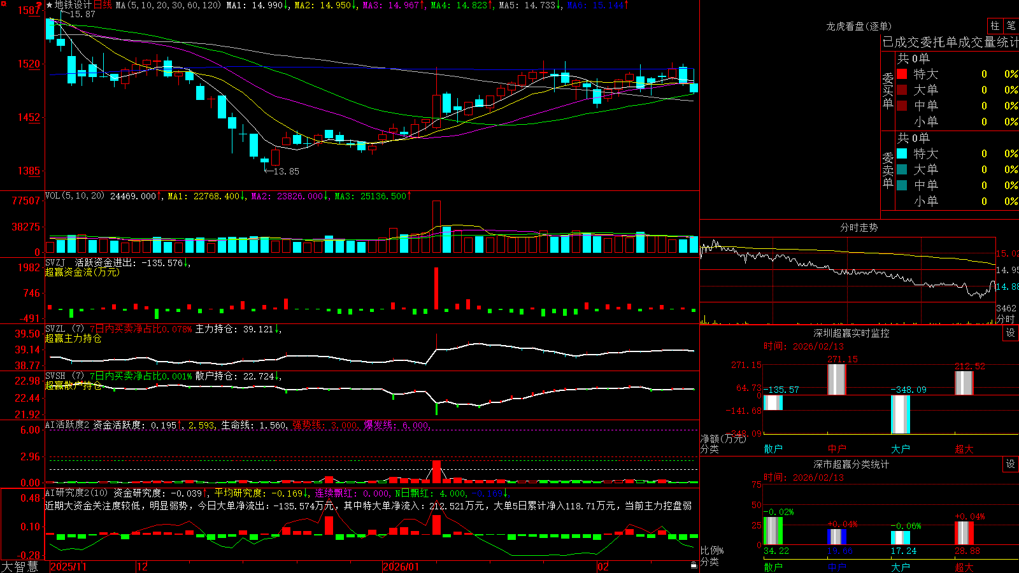This screenshot has width=1019, height=573.
Task: Click the cyan 大户 17.24 ratio bar
Action: pos(901,538)
